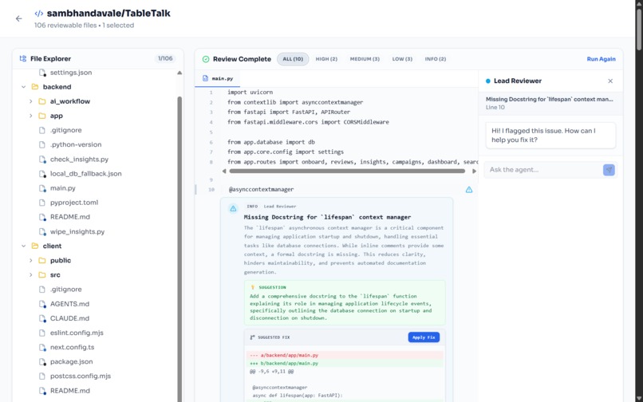Click the 'Missing Docstring for lifespan' issue title
The height and width of the screenshot is (402, 643).
[x=327, y=217]
